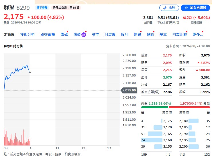Click the 成交金額(億) 72.86 value

(167, 92)
